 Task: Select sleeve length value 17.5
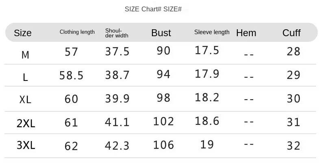pyautogui.click(x=207, y=50)
